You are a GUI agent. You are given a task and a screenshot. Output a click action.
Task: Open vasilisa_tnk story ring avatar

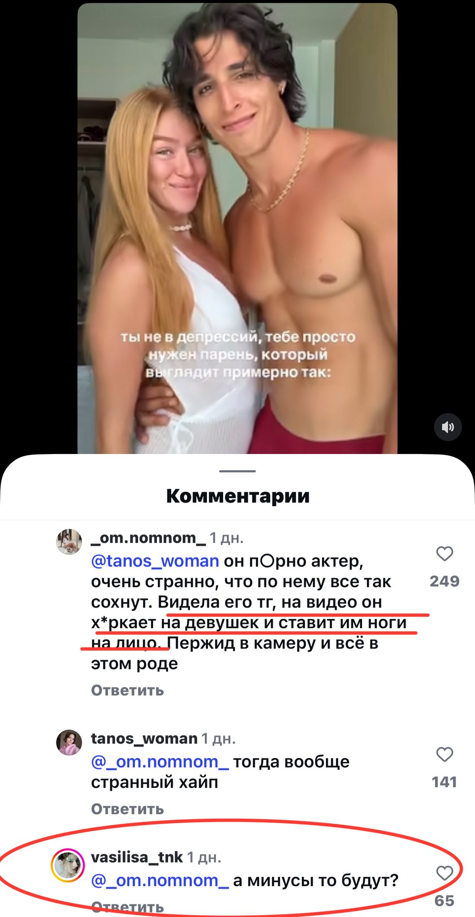point(68,865)
